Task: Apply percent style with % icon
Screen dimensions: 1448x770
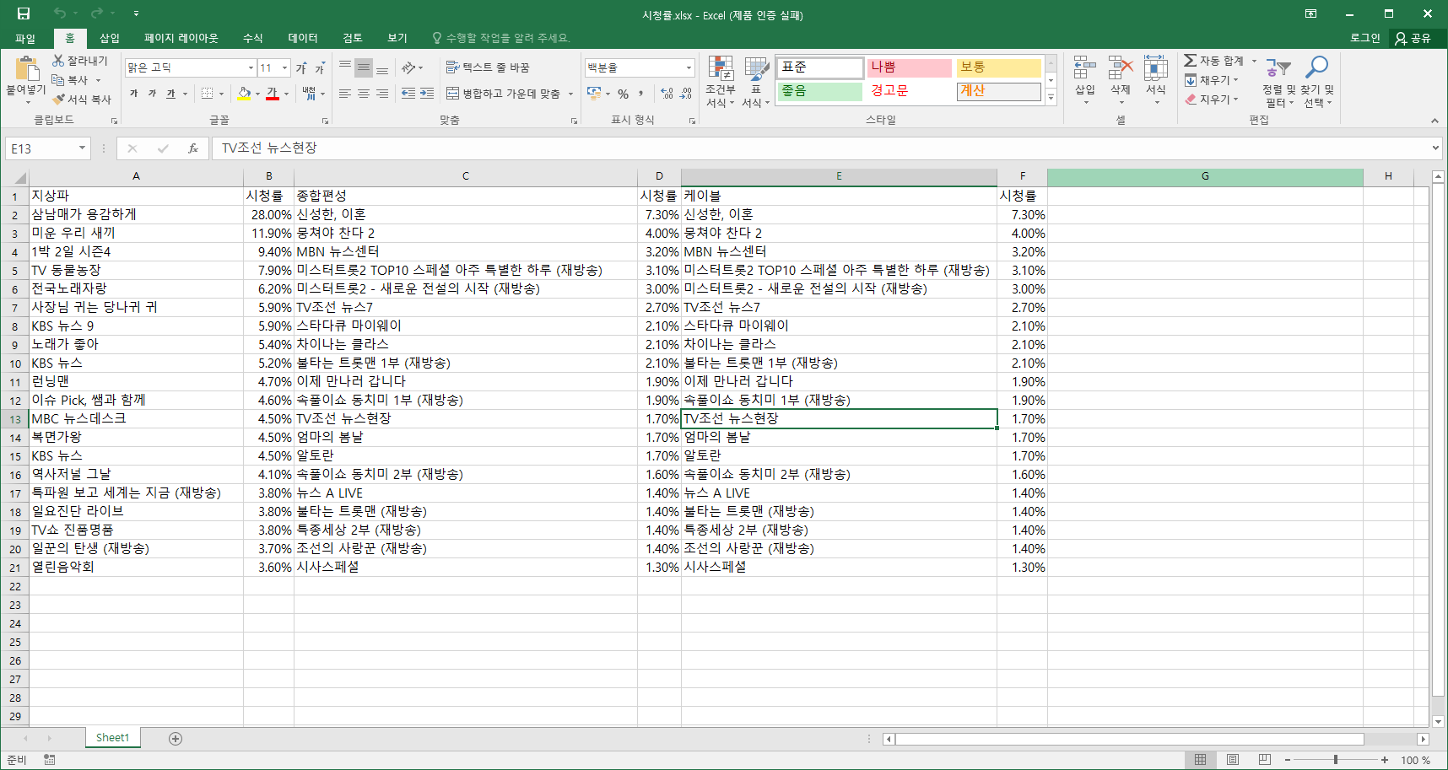Action: [x=623, y=94]
